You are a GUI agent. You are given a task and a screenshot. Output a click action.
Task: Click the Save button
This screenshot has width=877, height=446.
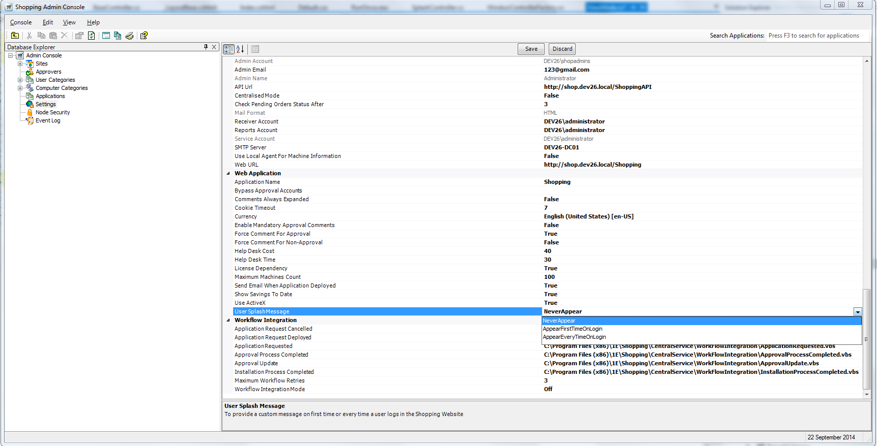pos(531,49)
